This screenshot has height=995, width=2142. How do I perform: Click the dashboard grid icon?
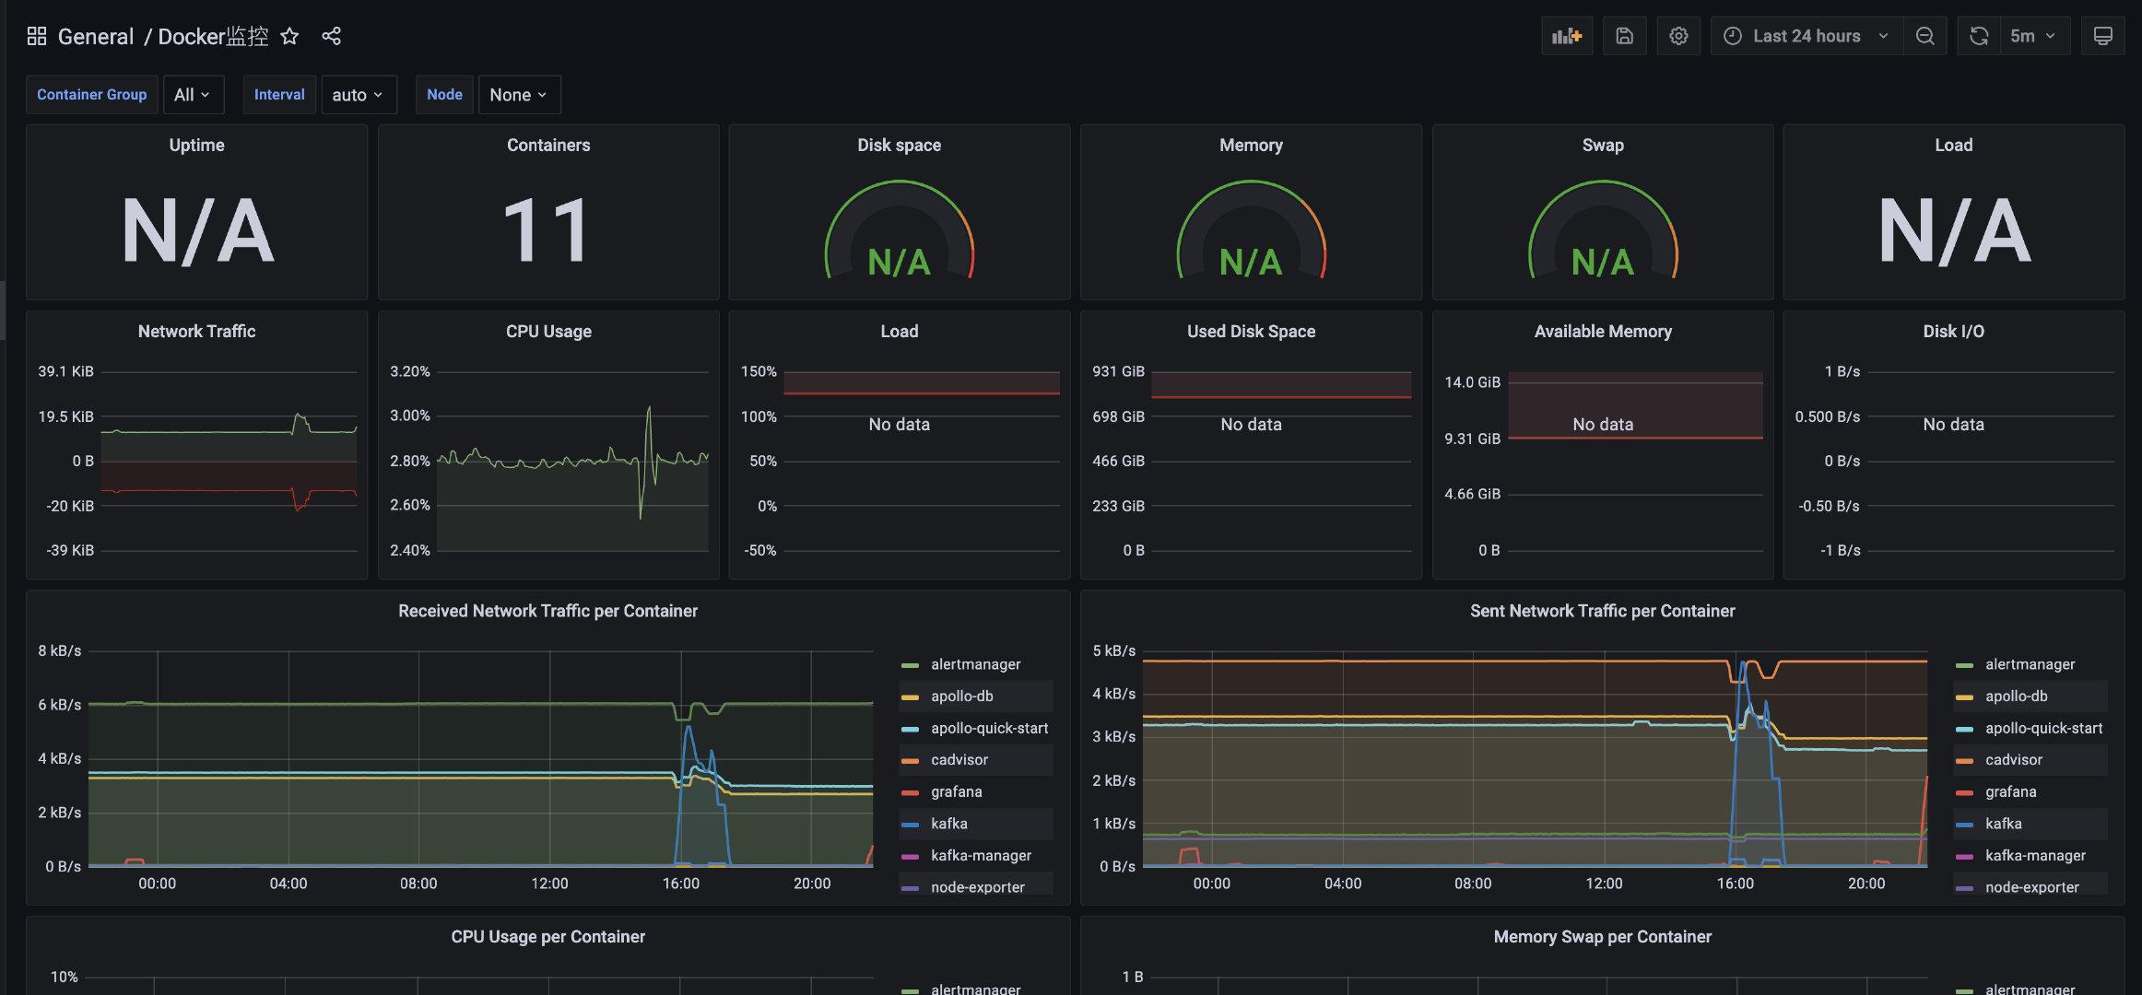[x=37, y=36]
